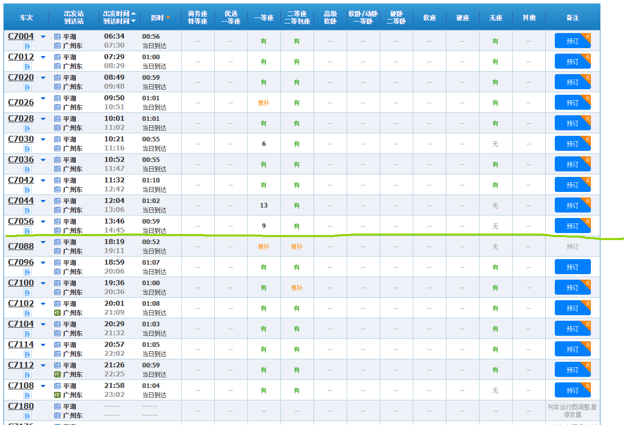
Task: Click the 过 icon beside 平湖 in C7088 row
Action: (57, 242)
